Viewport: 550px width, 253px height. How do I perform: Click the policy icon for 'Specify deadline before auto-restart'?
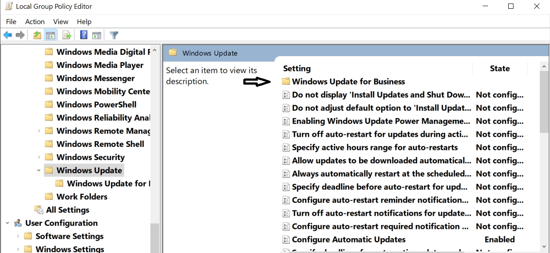click(286, 187)
